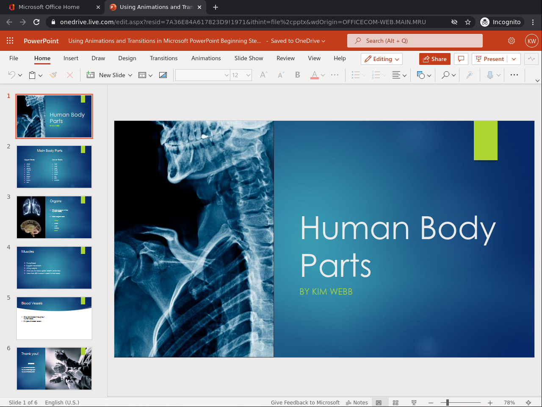Click Give Feedback to Microsoft link
This screenshot has height=407, width=542.
click(305, 402)
